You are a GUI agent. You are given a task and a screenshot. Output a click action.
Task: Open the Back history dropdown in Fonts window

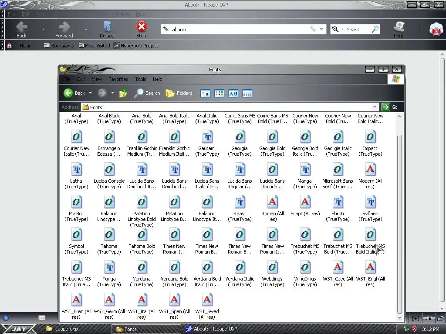click(91, 93)
